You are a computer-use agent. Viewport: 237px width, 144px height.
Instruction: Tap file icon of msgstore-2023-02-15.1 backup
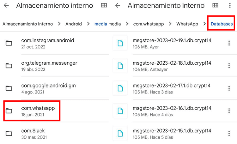pyautogui.click(x=120, y=133)
